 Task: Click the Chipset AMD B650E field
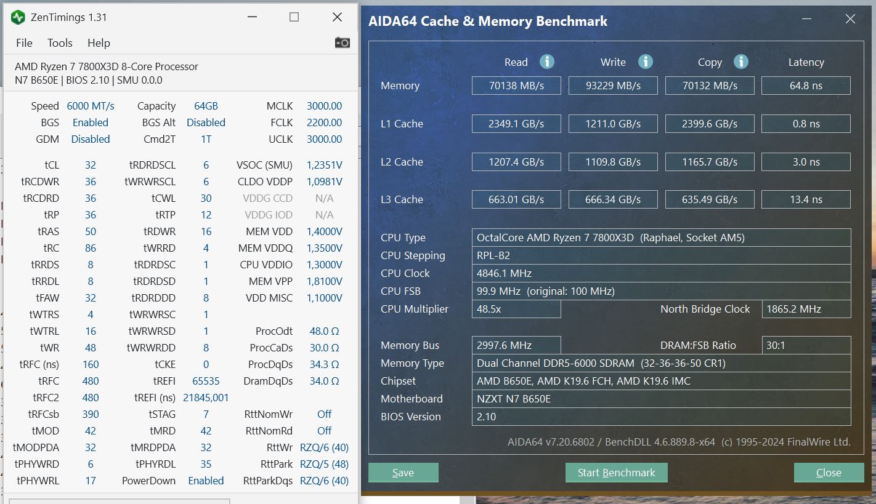click(661, 381)
